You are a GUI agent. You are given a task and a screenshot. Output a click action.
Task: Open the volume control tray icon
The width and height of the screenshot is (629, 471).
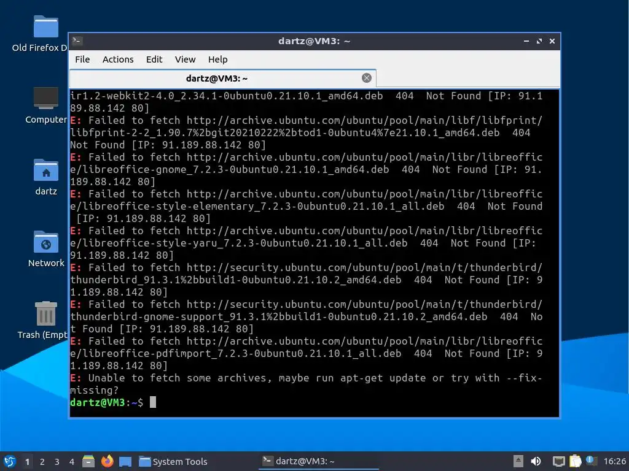[536, 461]
